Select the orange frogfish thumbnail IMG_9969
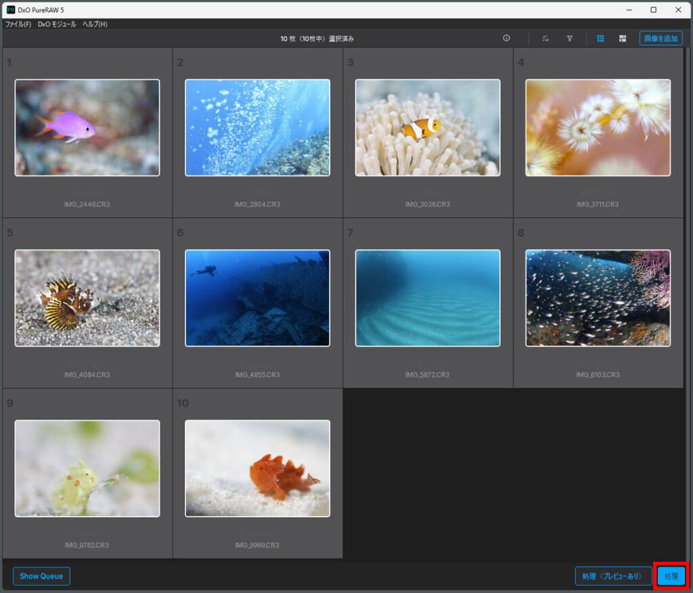The image size is (693, 593). [257, 468]
